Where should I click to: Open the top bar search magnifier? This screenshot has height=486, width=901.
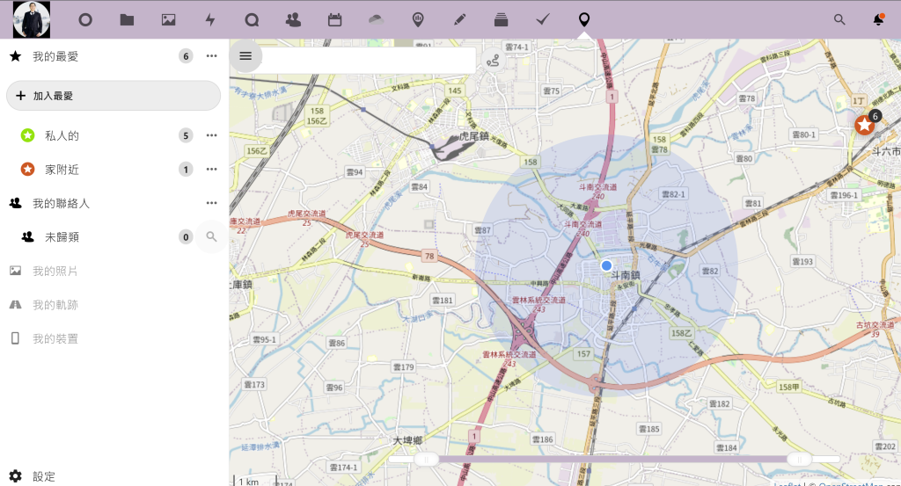click(839, 19)
